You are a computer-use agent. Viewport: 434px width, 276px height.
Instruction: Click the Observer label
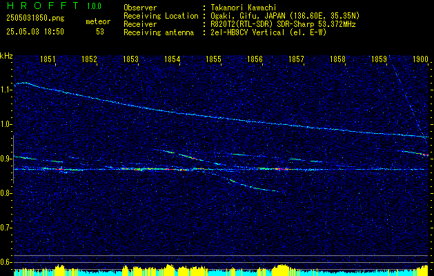(140, 8)
